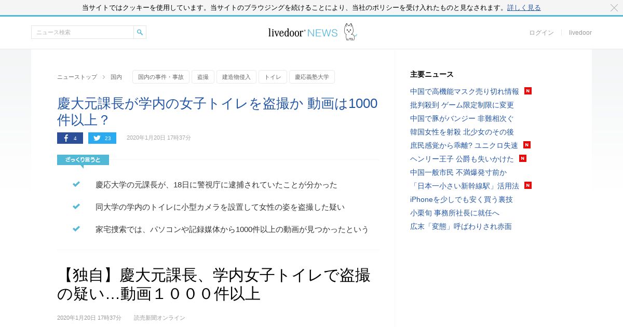Select the 盗撮 topic tag

[203, 77]
